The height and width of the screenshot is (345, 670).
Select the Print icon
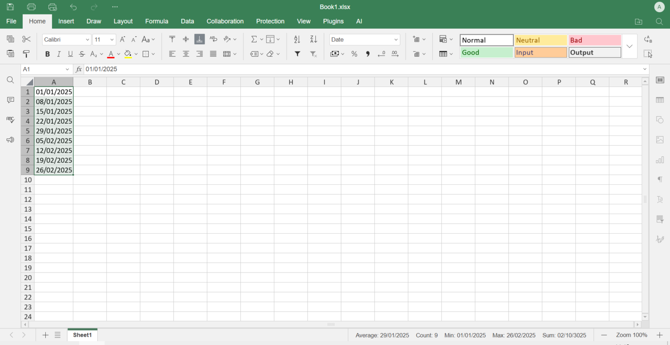(x=31, y=7)
